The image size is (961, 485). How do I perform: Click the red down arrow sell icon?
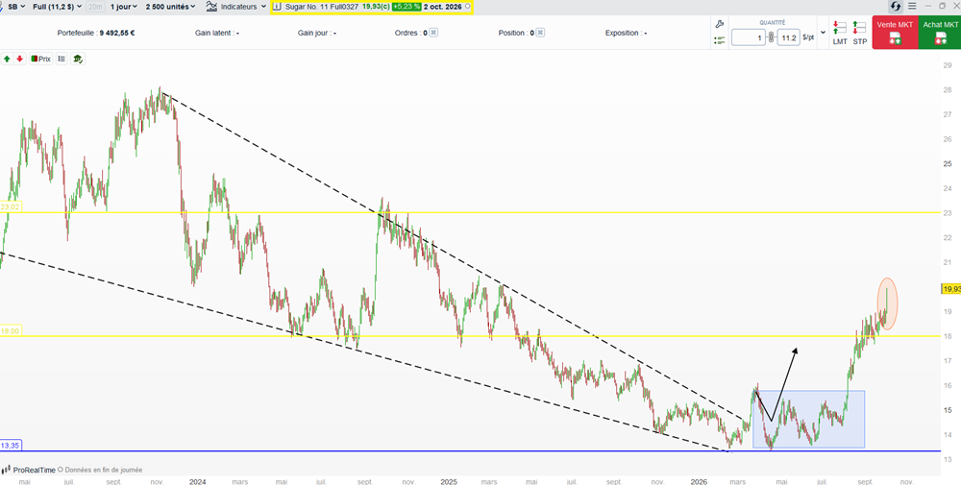click(19, 59)
